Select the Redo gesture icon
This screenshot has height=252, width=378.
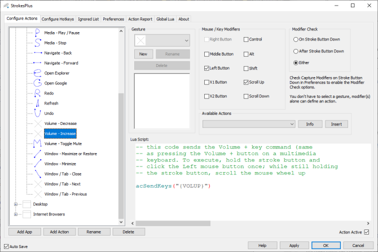click(x=37, y=93)
